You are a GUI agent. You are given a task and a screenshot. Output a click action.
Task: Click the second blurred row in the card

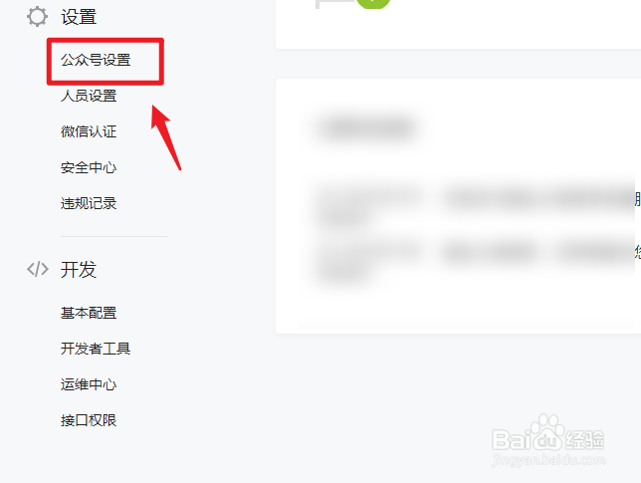tap(476, 258)
